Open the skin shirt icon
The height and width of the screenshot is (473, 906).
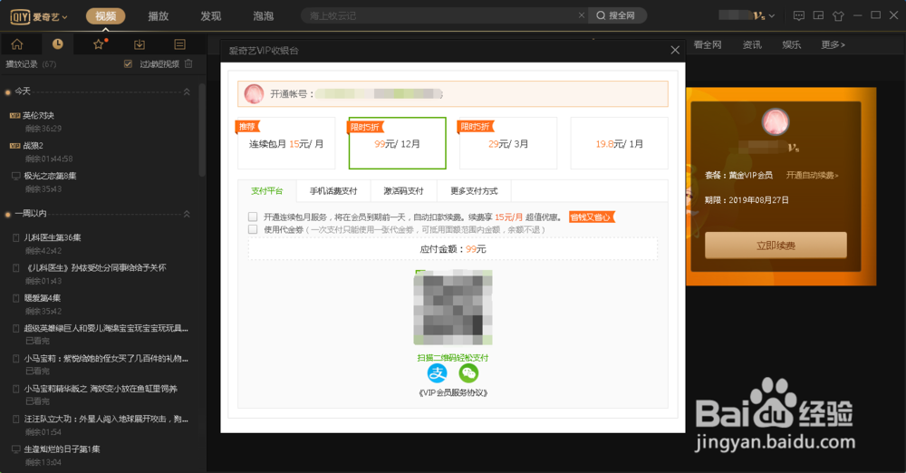click(x=838, y=15)
